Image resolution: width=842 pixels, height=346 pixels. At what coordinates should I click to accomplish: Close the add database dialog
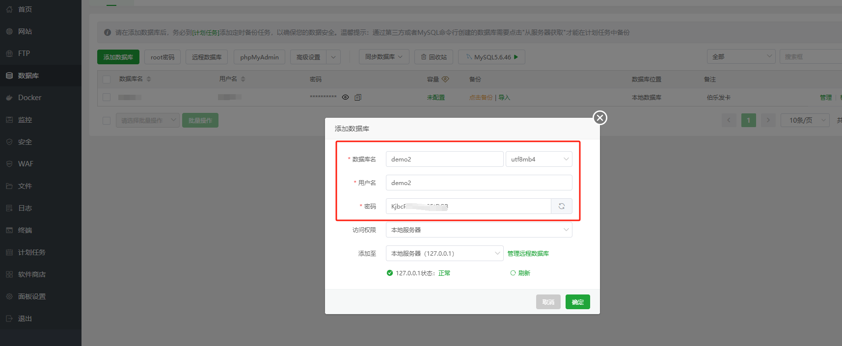click(x=599, y=118)
